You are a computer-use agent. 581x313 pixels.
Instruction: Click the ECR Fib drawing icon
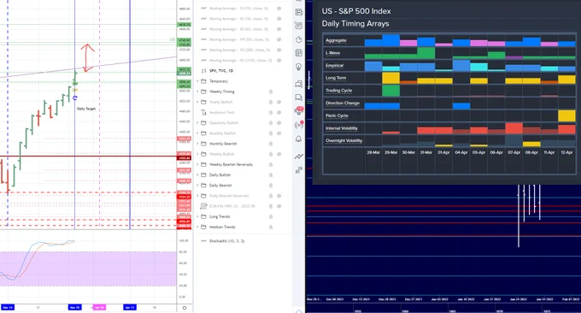click(x=203, y=206)
